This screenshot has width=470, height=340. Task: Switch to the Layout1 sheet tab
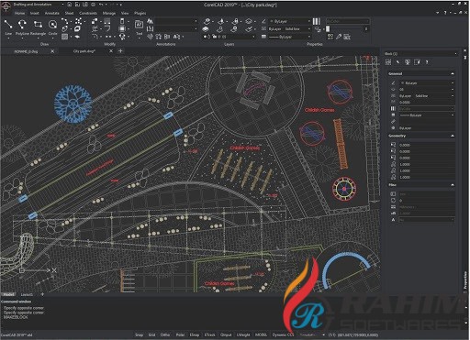27,294
